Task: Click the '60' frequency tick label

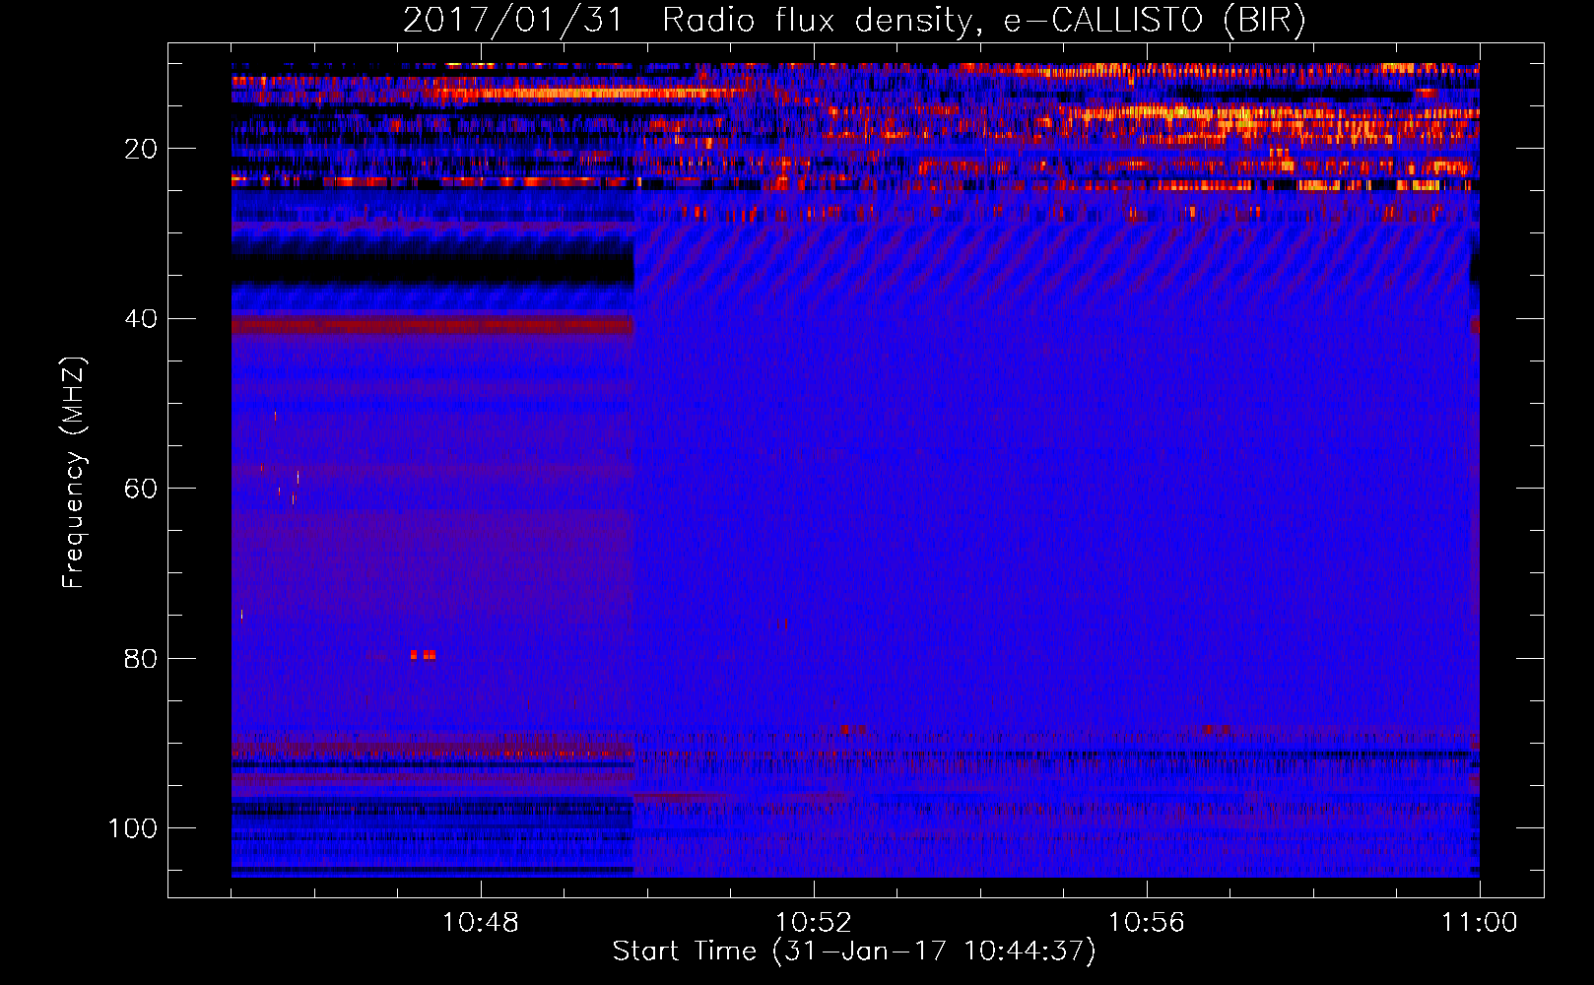Action: (x=141, y=489)
